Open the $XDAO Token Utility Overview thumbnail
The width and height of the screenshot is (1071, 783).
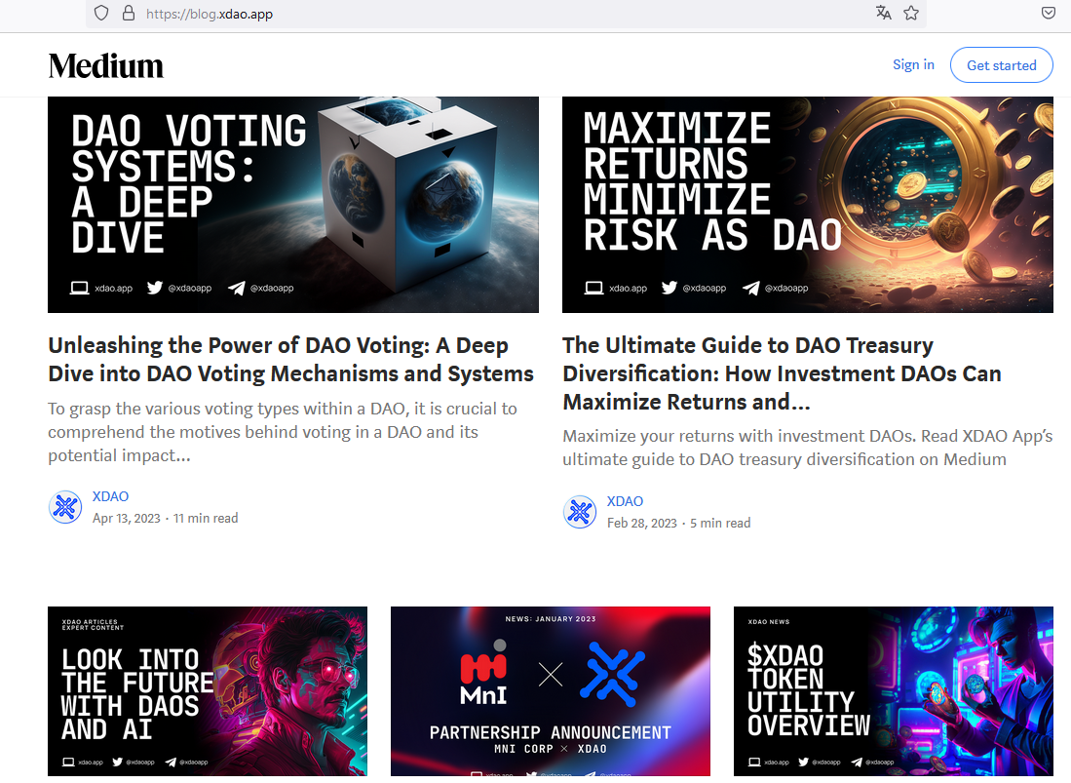click(x=894, y=691)
